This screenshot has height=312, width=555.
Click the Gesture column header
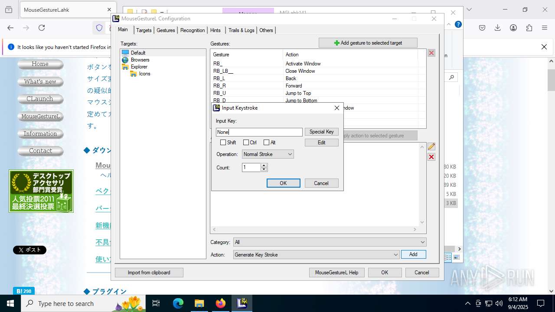tap(247, 55)
